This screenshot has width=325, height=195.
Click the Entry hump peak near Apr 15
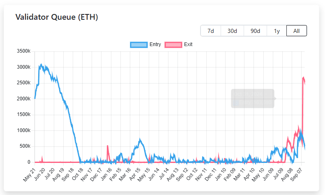140,140
